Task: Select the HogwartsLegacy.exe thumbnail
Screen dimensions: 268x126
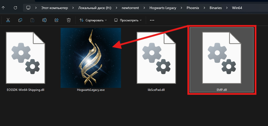Action: click(91, 58)
